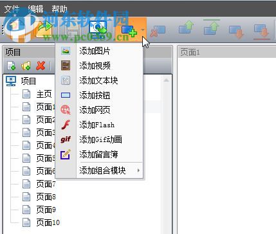276x234 pixels.
Task: Choose 添加Flash menu entry
Action: [x=99, y=125]
